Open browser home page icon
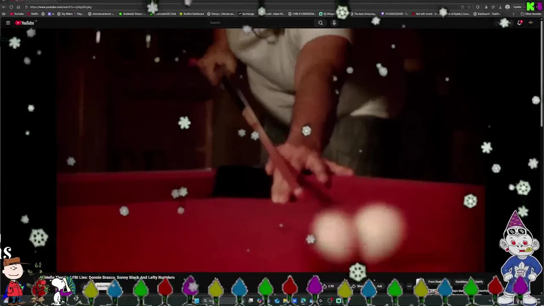 click(18, 7)
